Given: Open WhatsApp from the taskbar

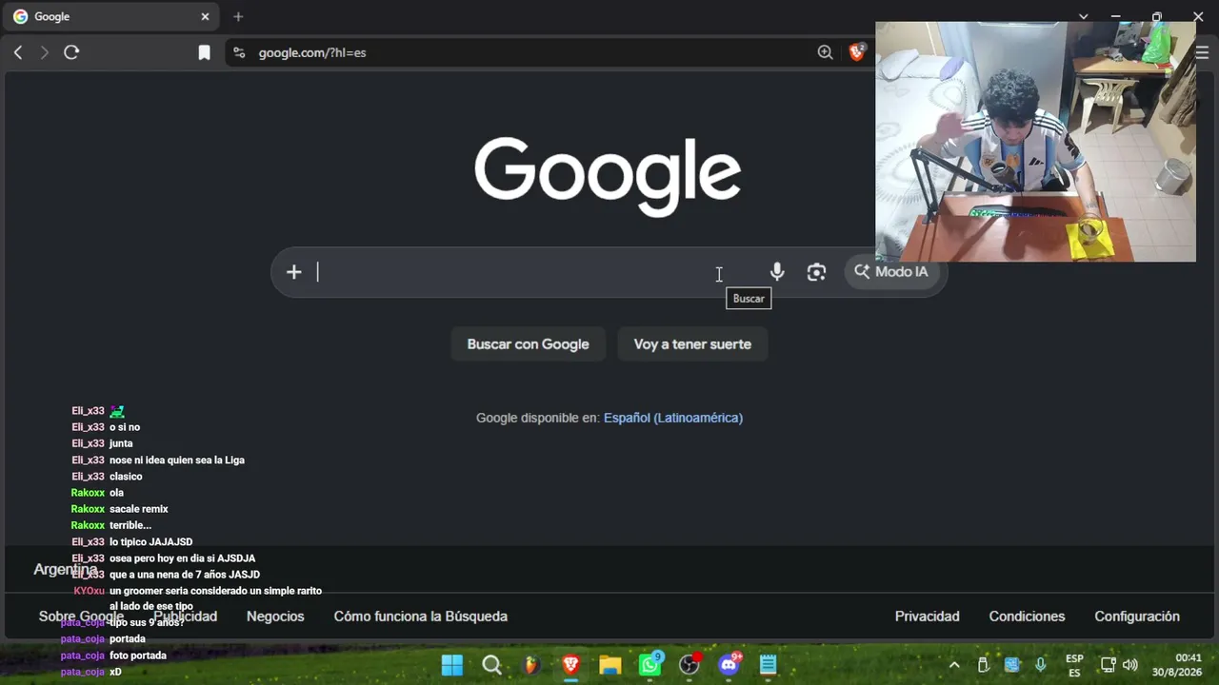Looking at the screenshot, I should pyautogui.click(x=650, y=664).
